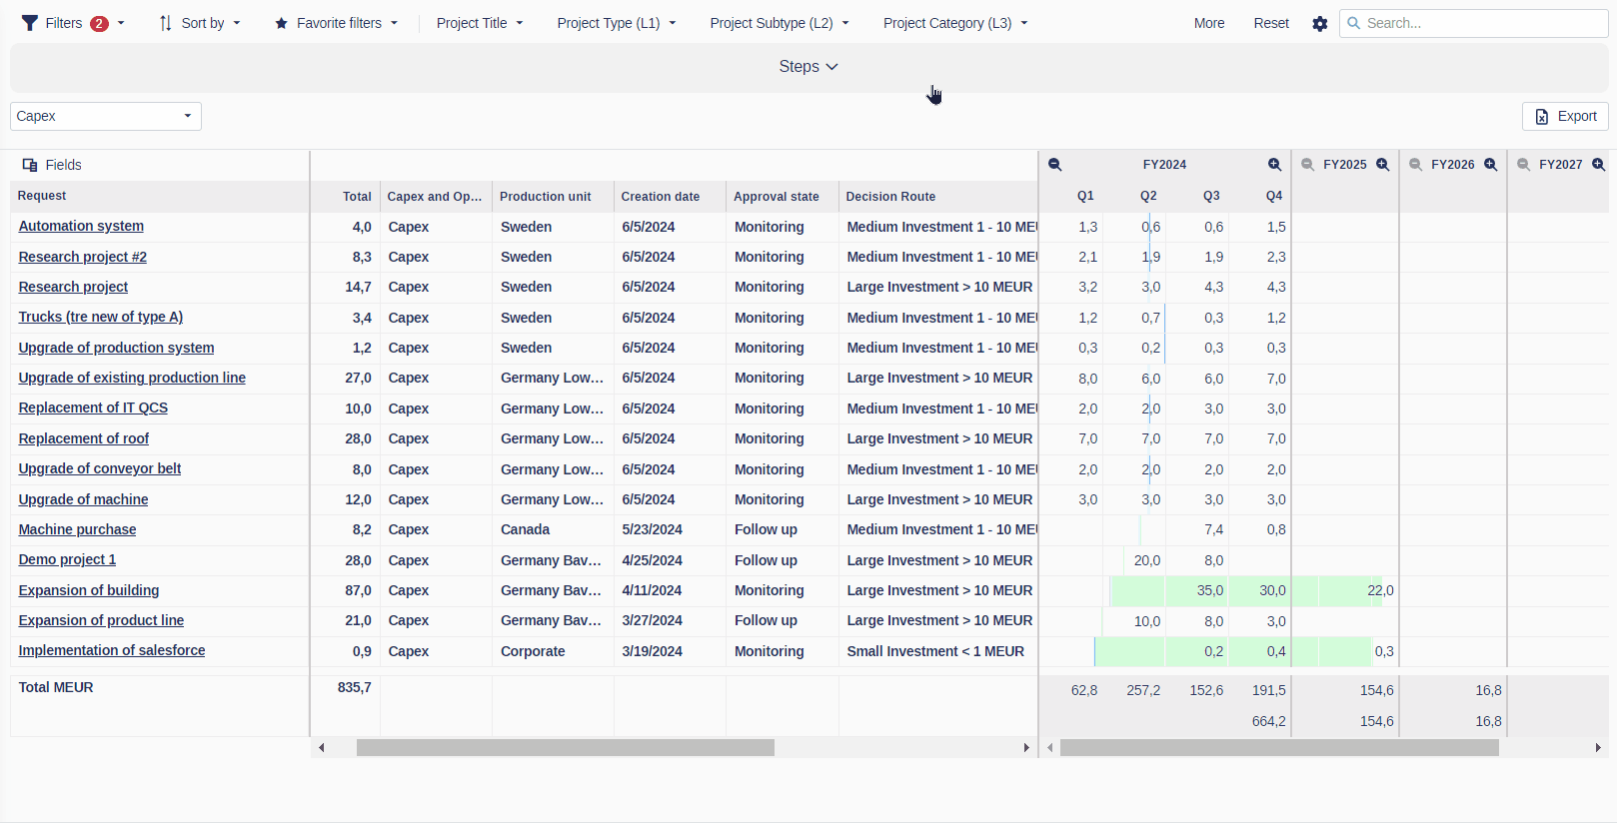Open the settings gear icon
Viewport: 1617px width, 823px height.
tap(1320, 23)
